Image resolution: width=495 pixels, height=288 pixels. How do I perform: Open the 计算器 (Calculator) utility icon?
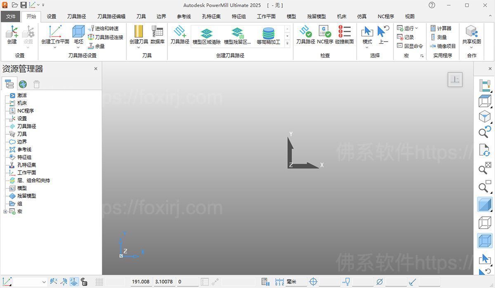(x=441, y=28)
